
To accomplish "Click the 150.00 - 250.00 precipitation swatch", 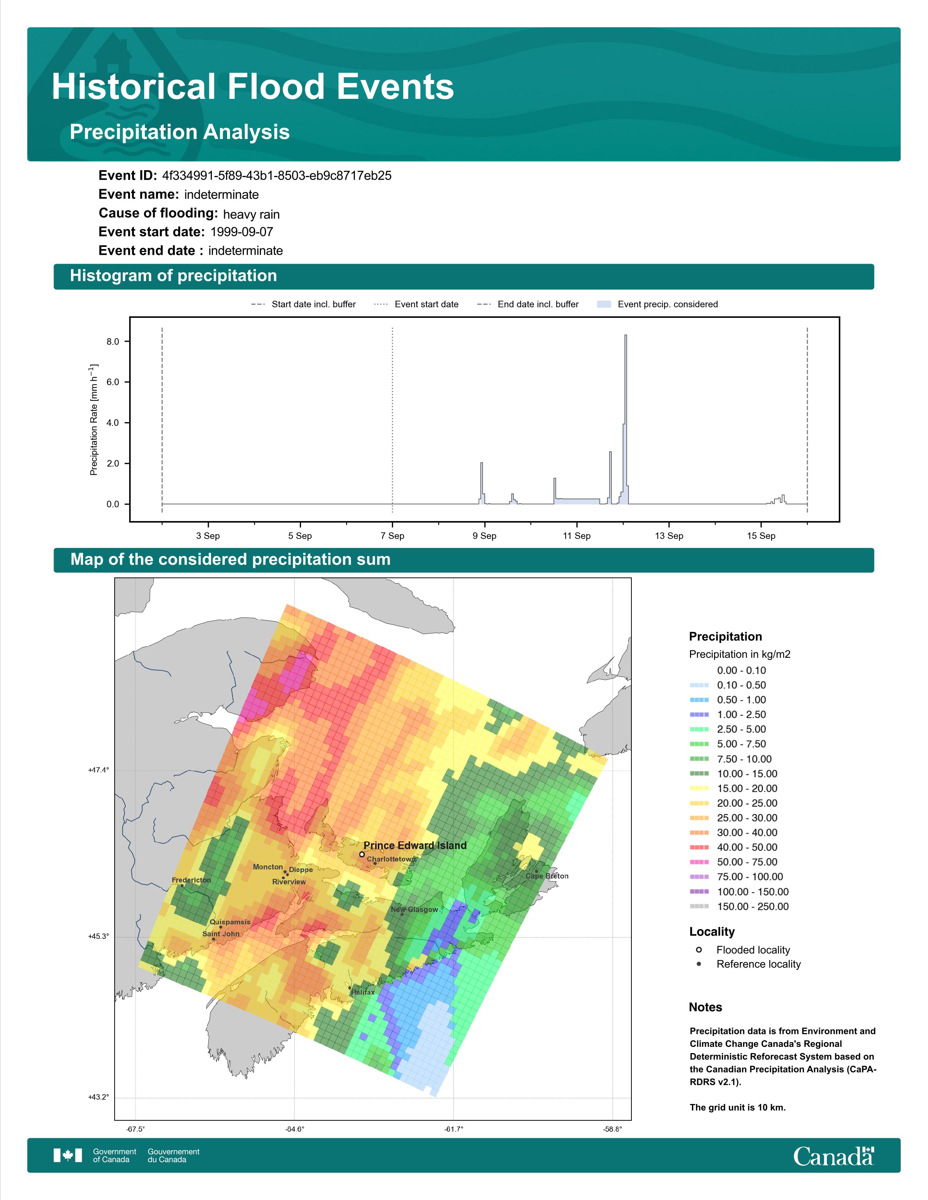I will pos(699,907).
